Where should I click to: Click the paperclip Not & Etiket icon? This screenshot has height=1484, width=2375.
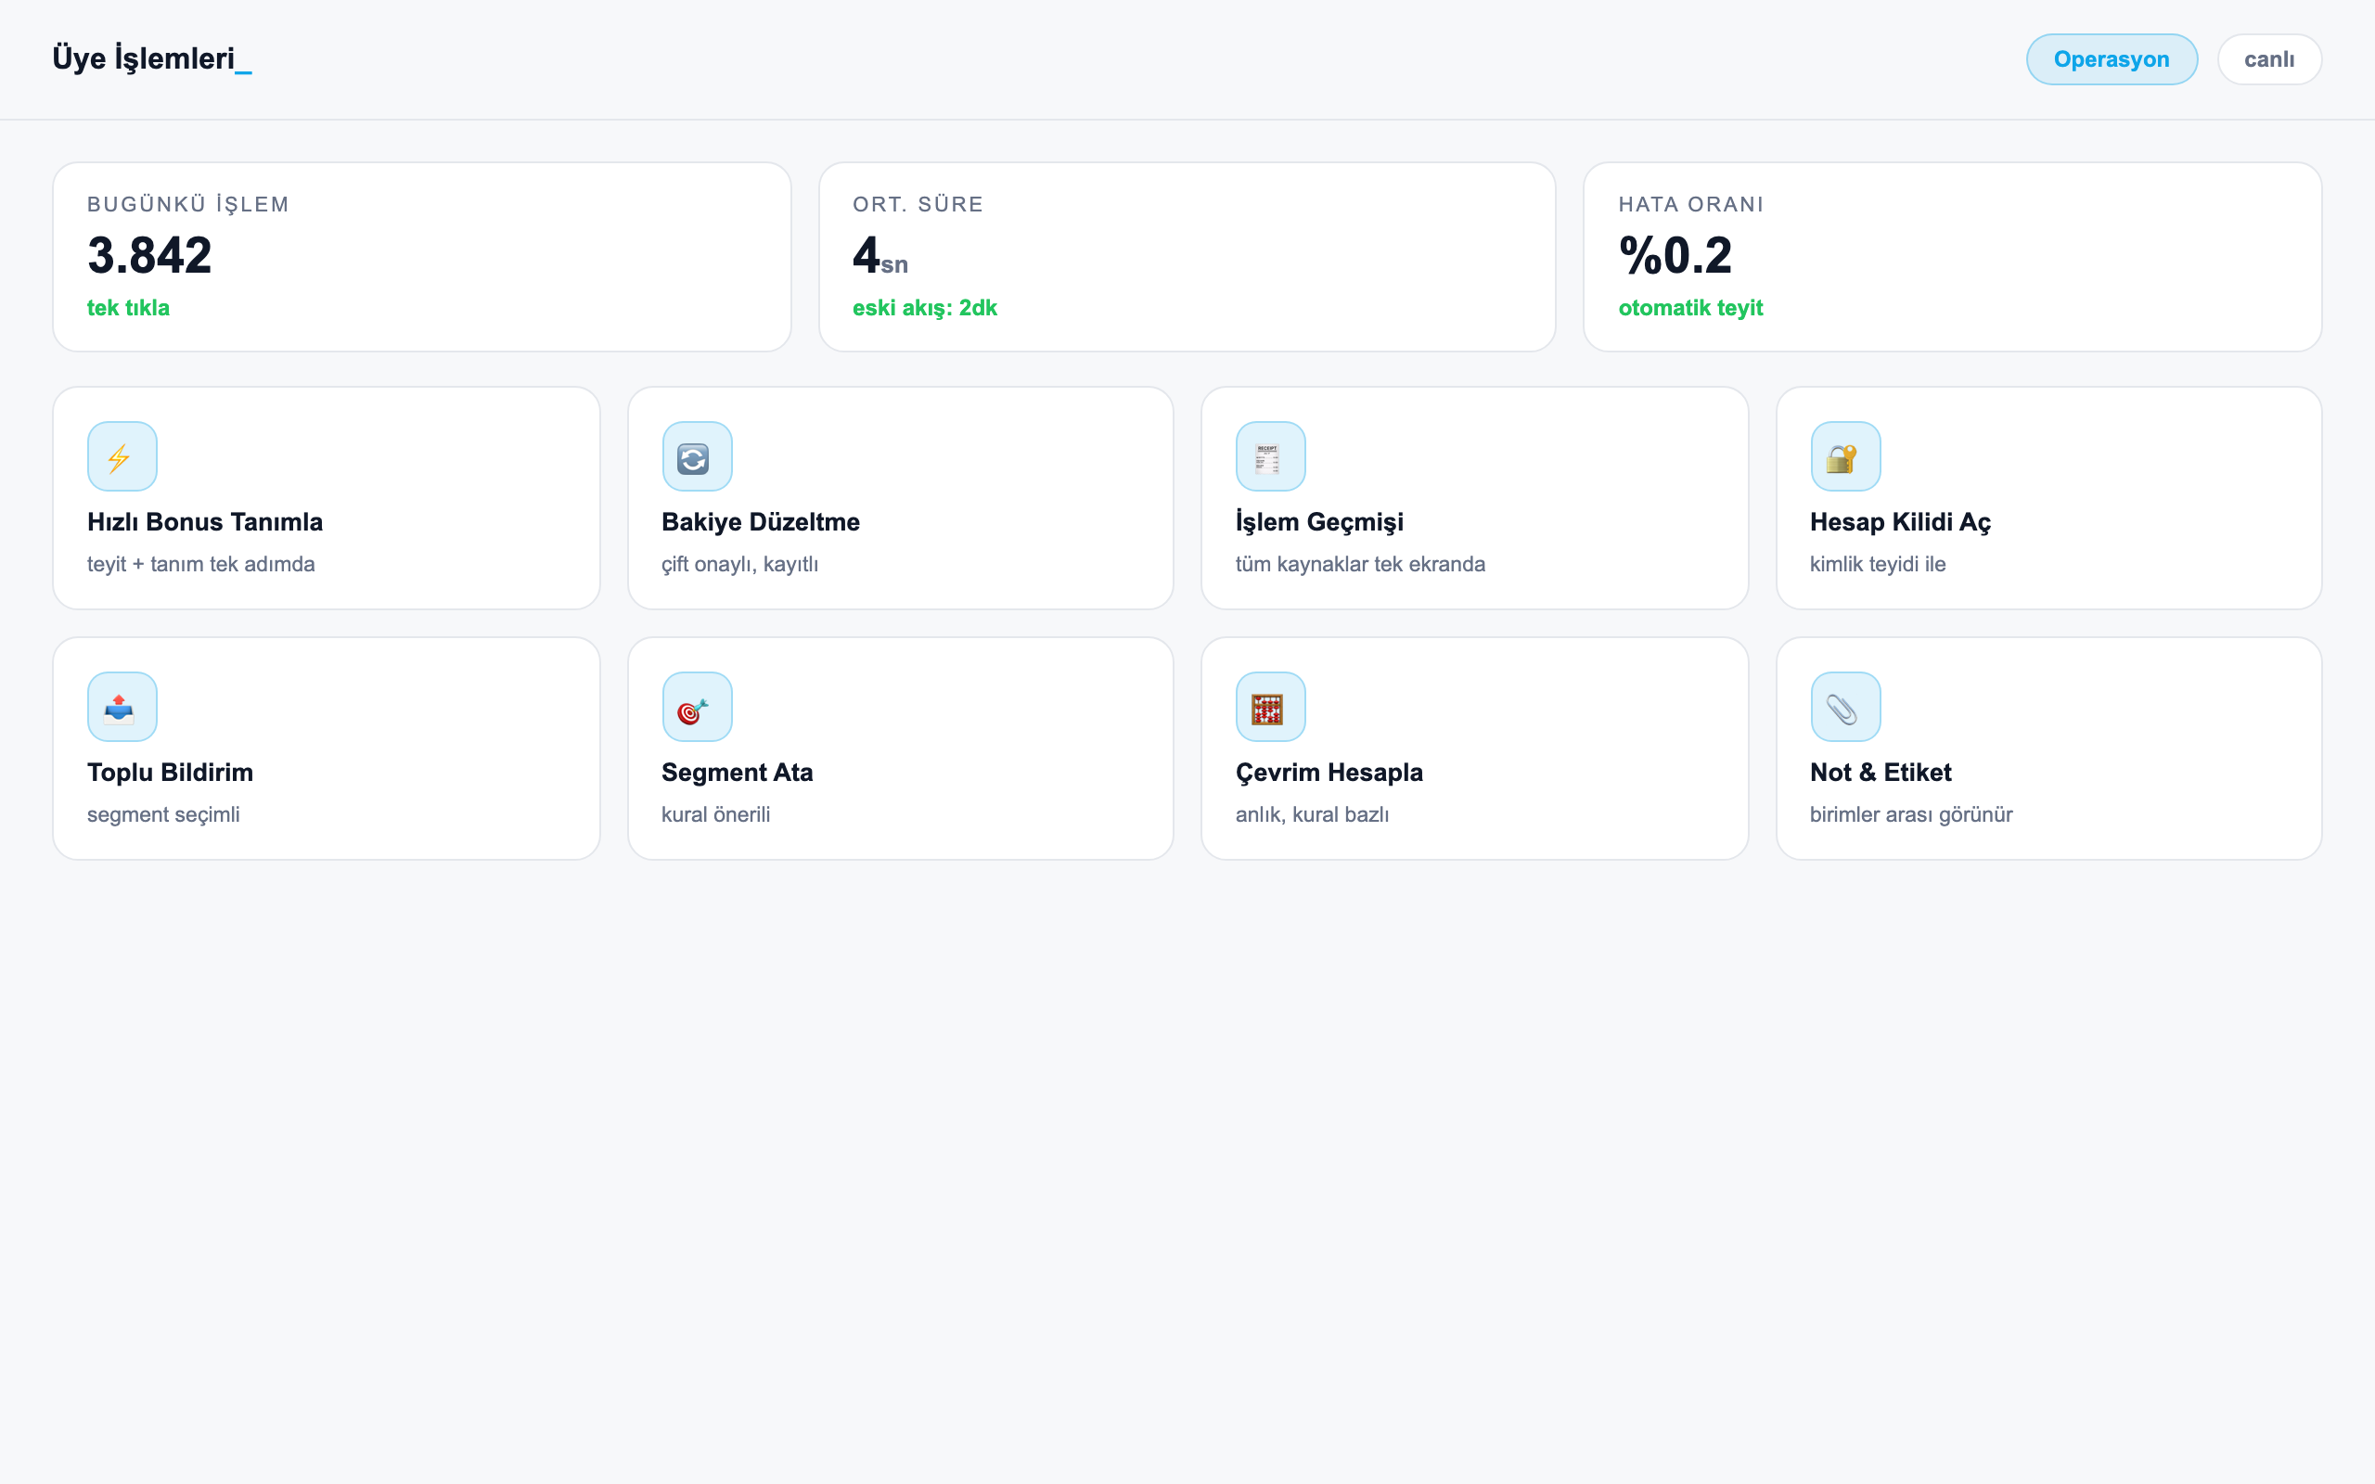(1845, 707)
